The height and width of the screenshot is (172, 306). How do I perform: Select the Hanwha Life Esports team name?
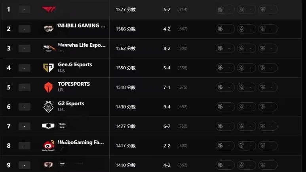click(x=82, y=45)
